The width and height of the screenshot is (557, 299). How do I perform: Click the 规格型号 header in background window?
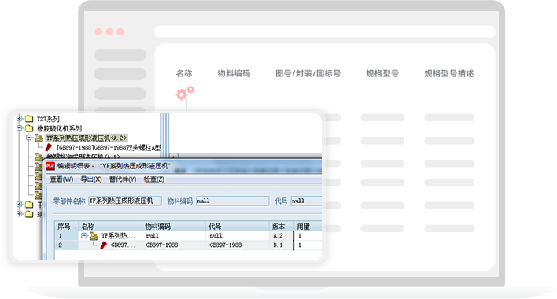(x=382, y=73)
